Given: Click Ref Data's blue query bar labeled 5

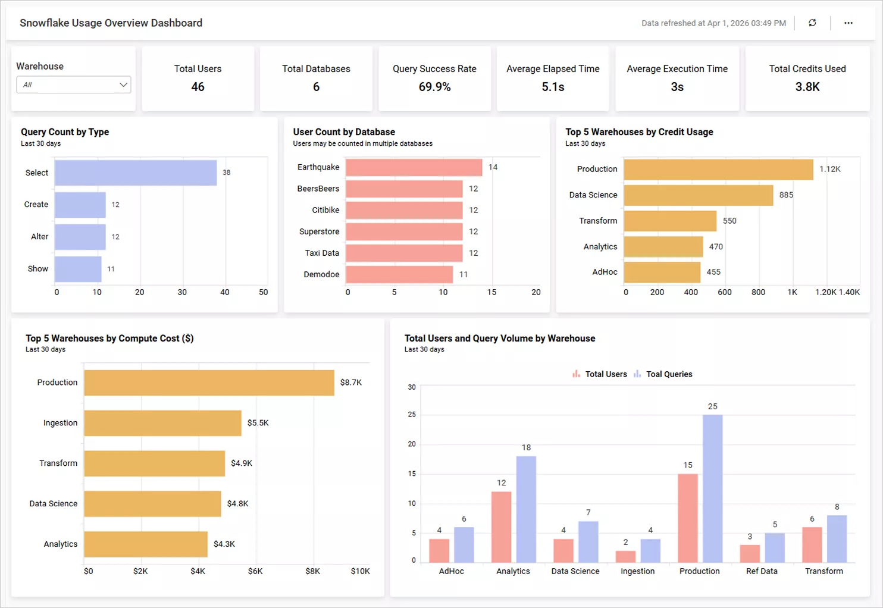Looking at the screenshot, I should point(775,548).
